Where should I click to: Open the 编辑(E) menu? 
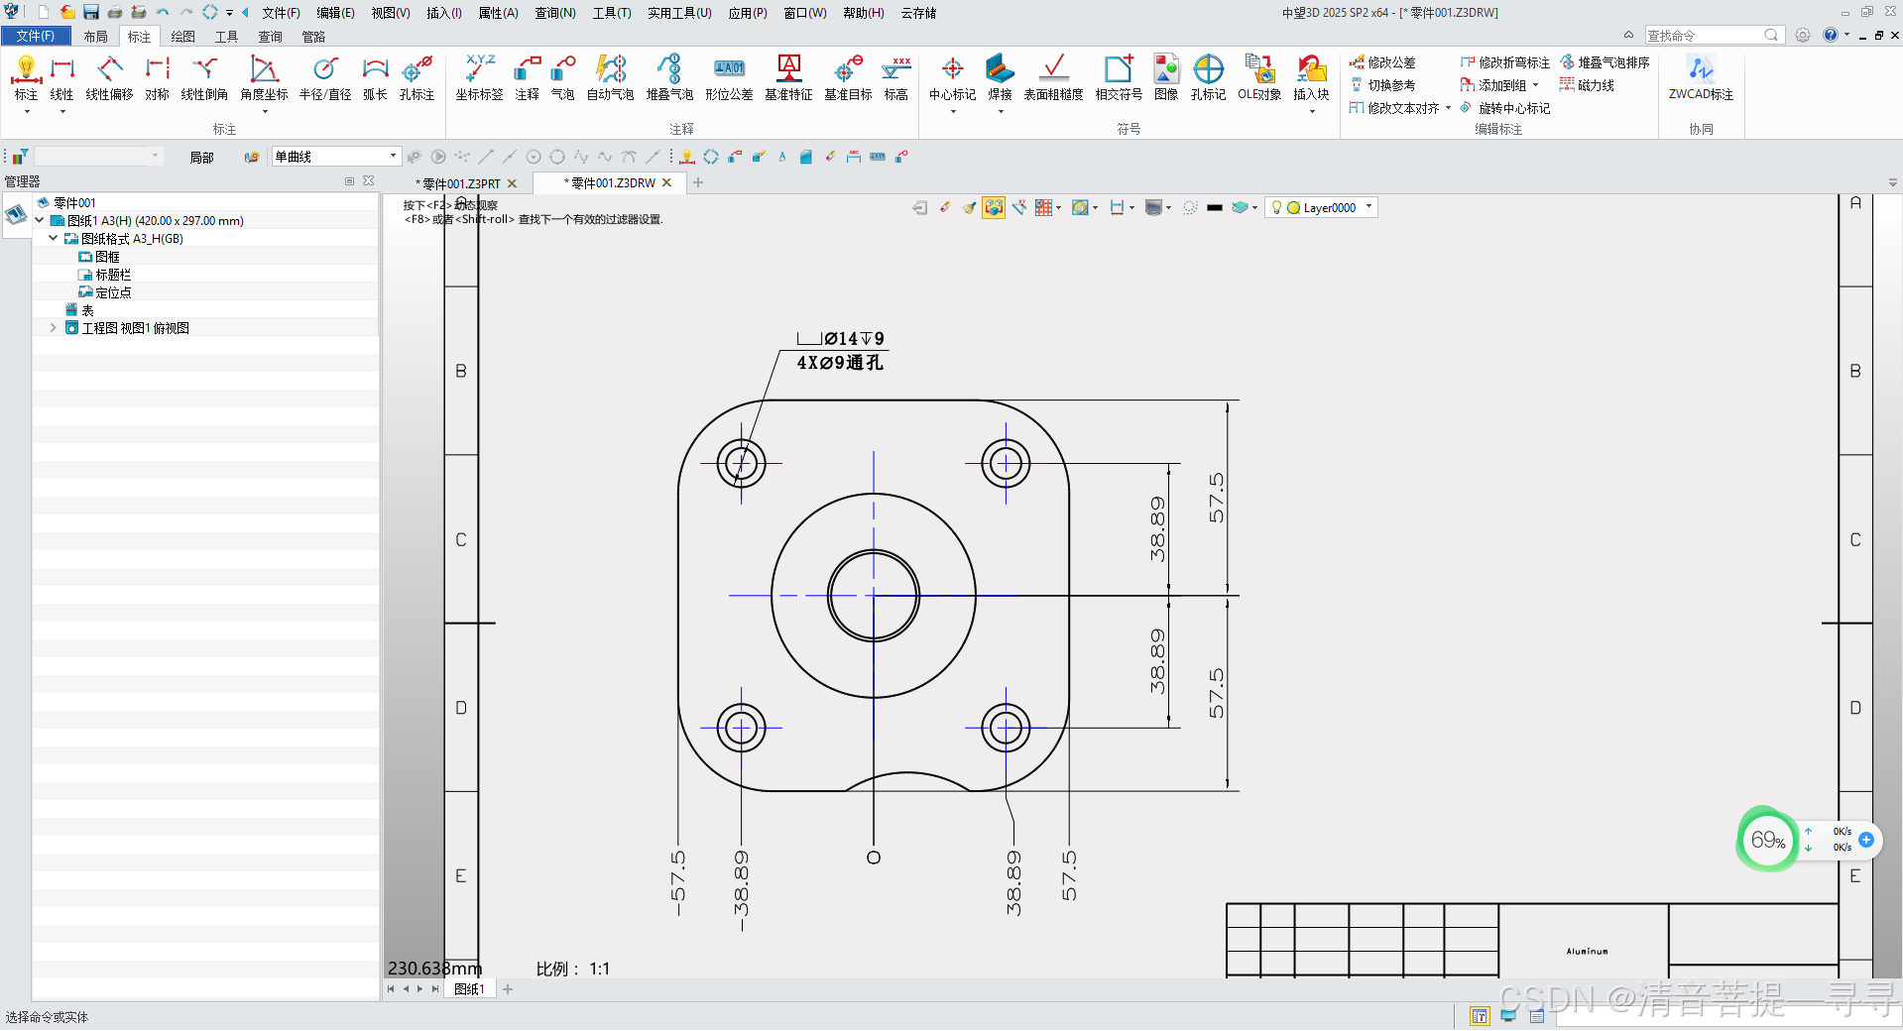point(335,13)
